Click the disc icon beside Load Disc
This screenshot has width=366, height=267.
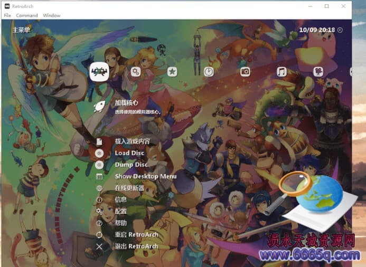pos(99,153)
